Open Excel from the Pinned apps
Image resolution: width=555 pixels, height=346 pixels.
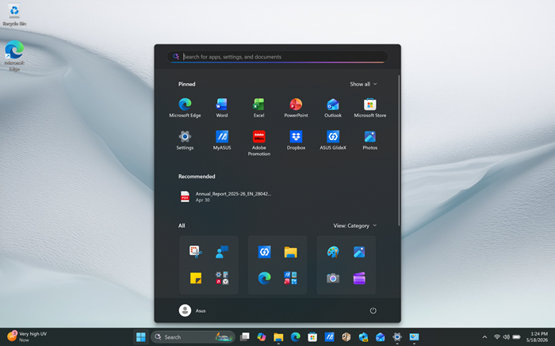pos(258,108)
